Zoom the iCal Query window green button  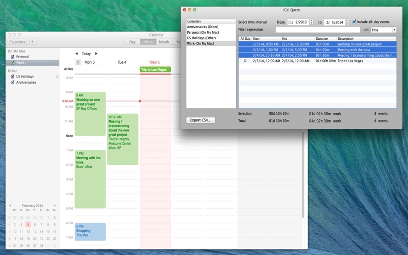tap(195, 10)
